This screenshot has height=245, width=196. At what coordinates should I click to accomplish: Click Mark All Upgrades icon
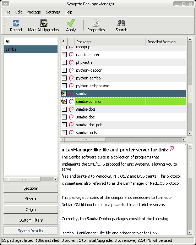tap(43, 23)
